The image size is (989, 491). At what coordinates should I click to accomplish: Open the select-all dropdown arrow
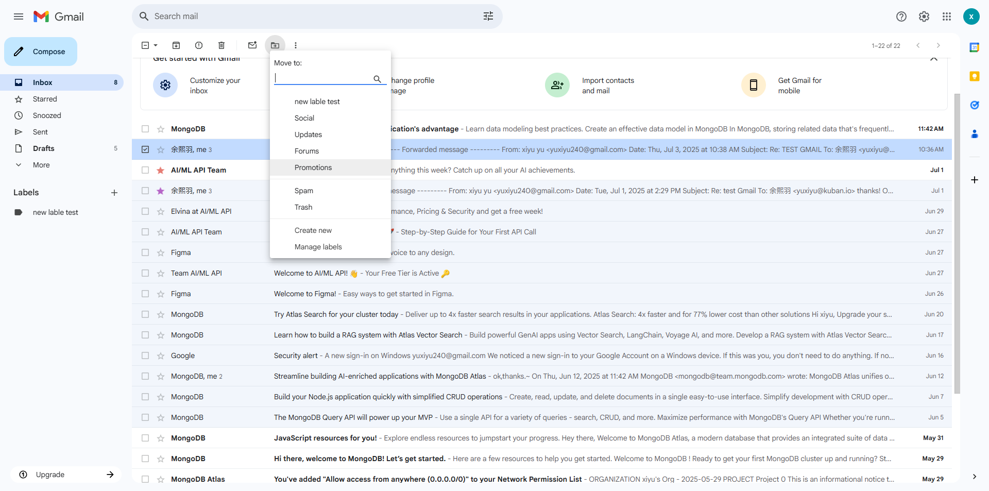pos(156,45)
